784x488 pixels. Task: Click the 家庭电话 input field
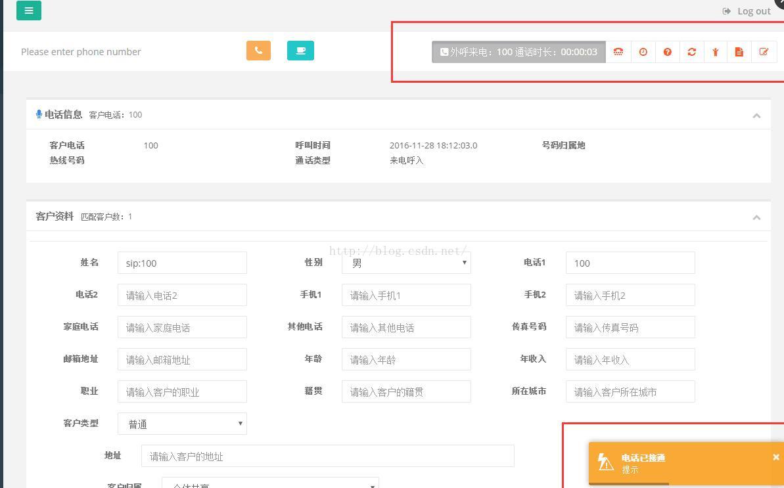pos(182,327)
